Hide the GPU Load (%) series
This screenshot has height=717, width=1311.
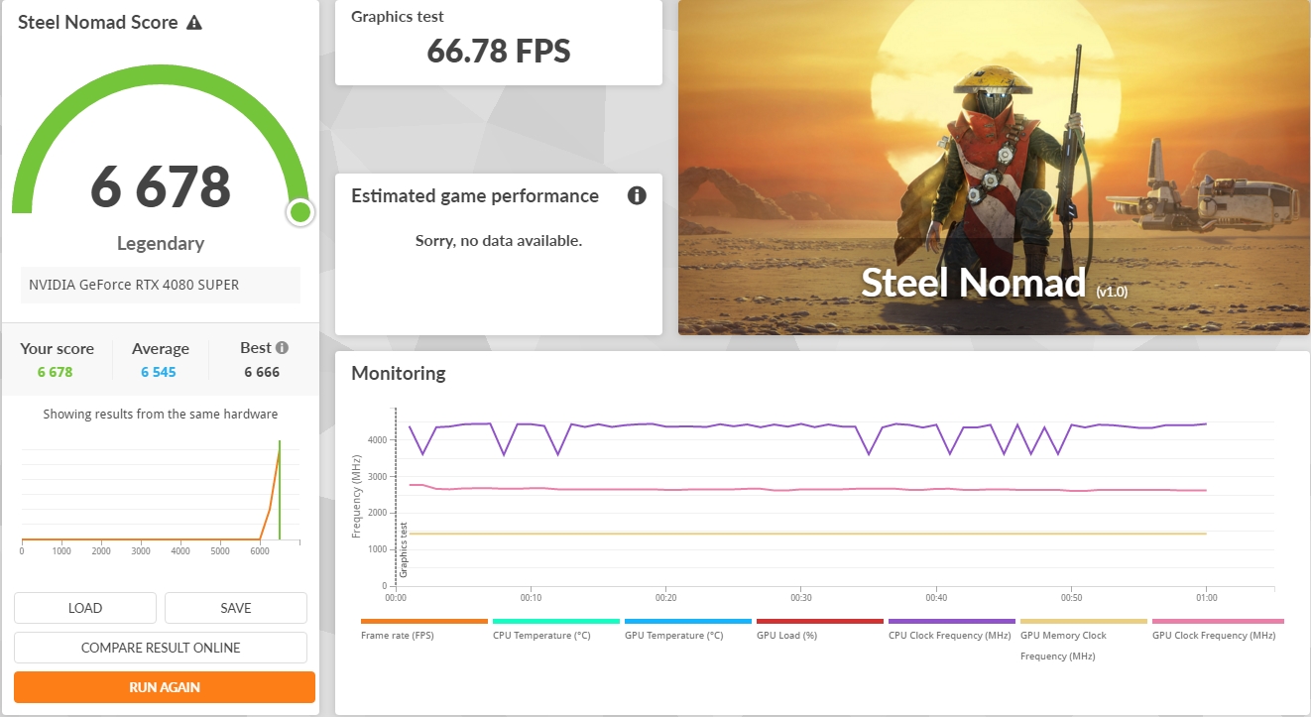pyautogui.click(x=819, y=629)
